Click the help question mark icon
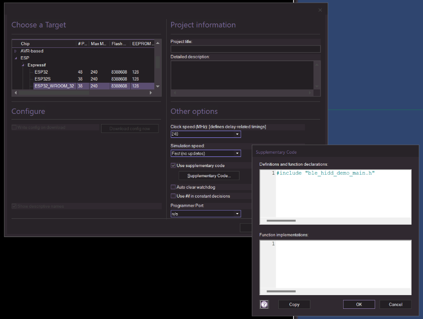423x319 pixels. click(264, 304)
